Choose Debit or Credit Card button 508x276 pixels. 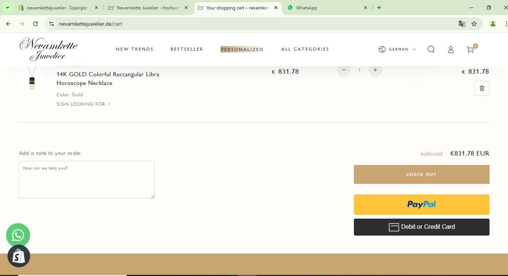(x=421, y=227)
